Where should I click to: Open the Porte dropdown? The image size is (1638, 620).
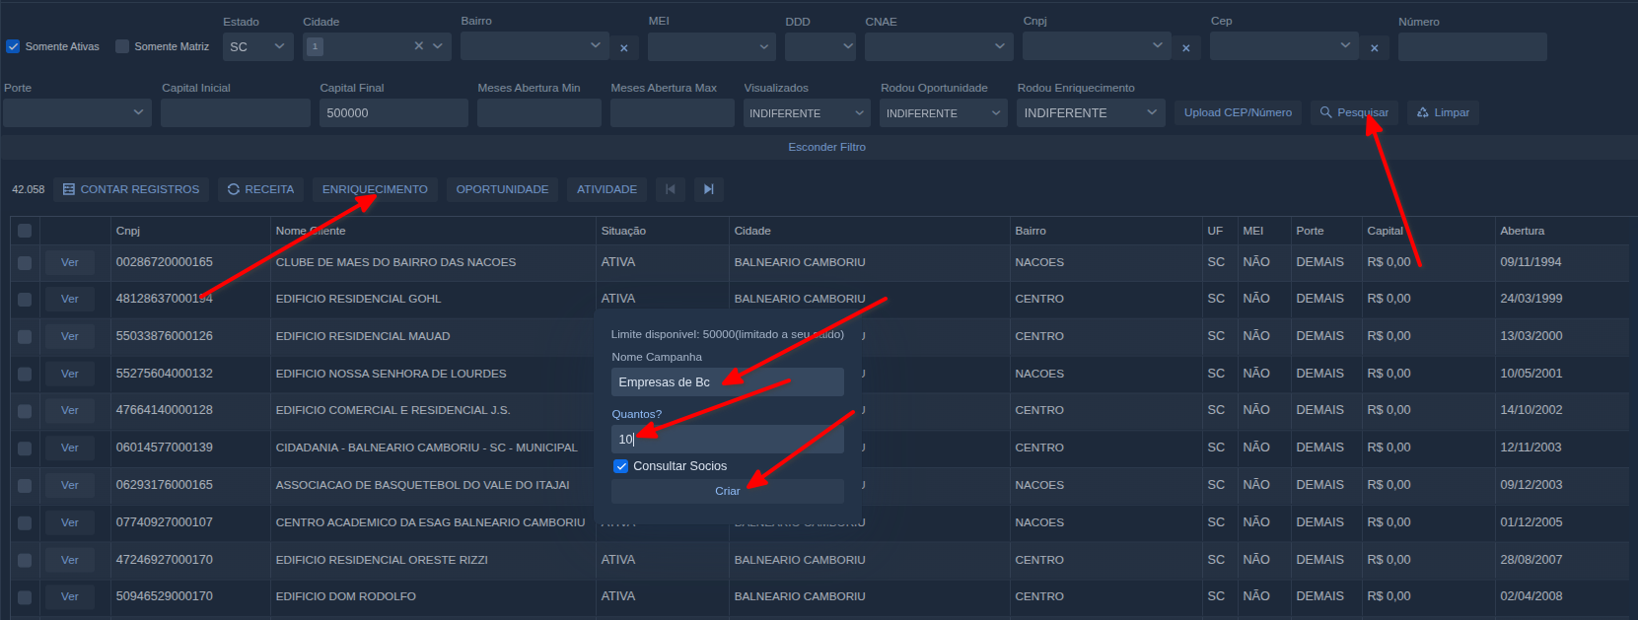(77, 112)
